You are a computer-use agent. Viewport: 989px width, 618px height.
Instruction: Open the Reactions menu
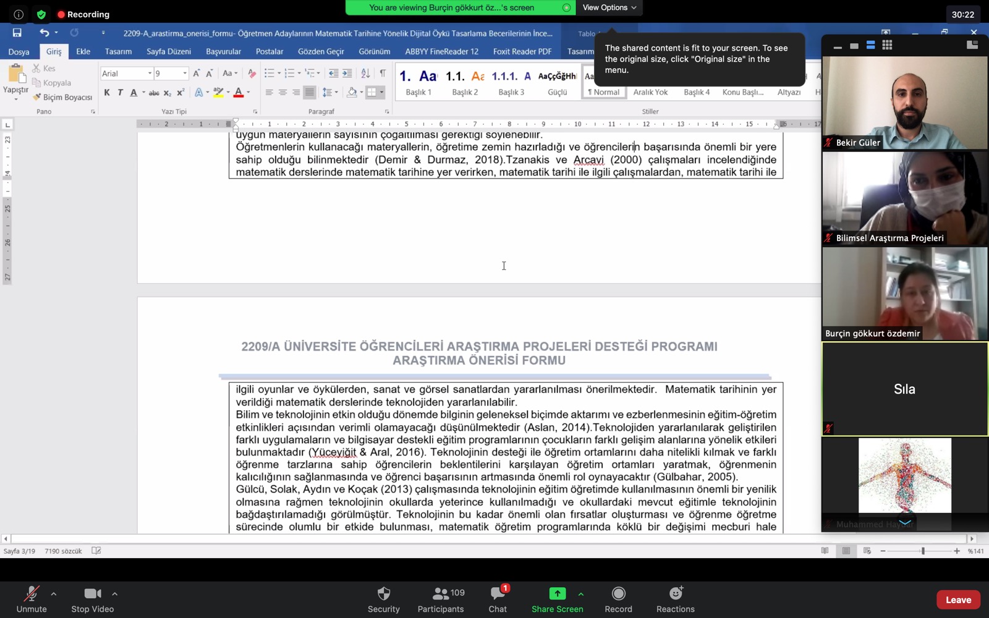tap(675, 599)
